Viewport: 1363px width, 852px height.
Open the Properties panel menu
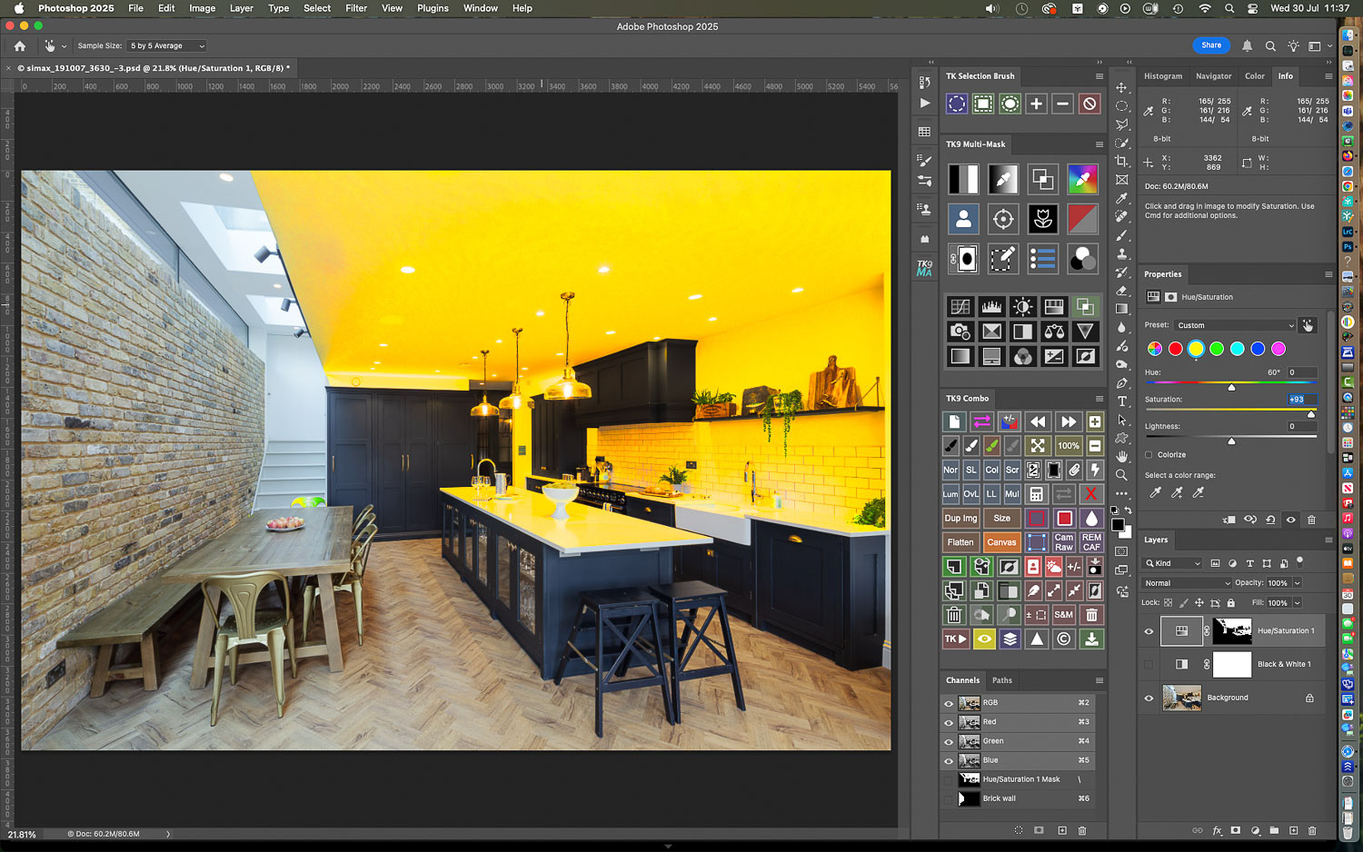(1328, 274)
